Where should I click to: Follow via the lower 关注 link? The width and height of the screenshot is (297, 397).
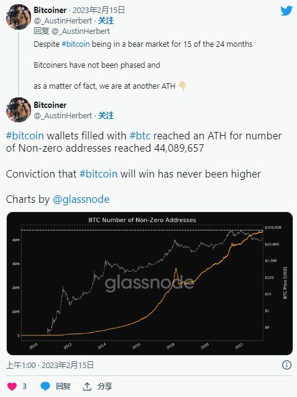tap(106, 115)
